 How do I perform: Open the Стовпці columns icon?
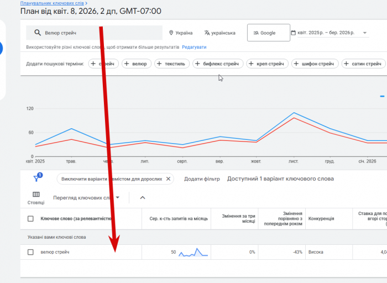coord(36,195)
